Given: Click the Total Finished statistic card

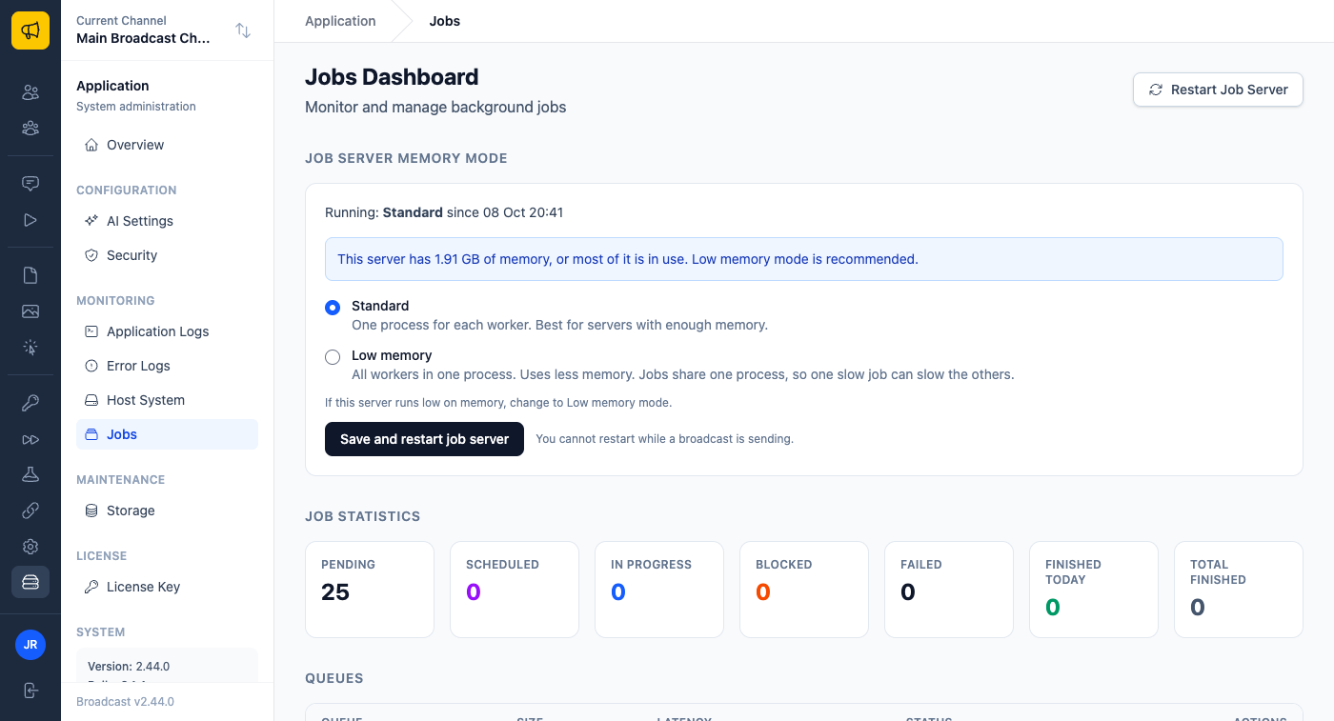Looking at the screenshot, I should pyautogui.click(x=1239, y=590).
